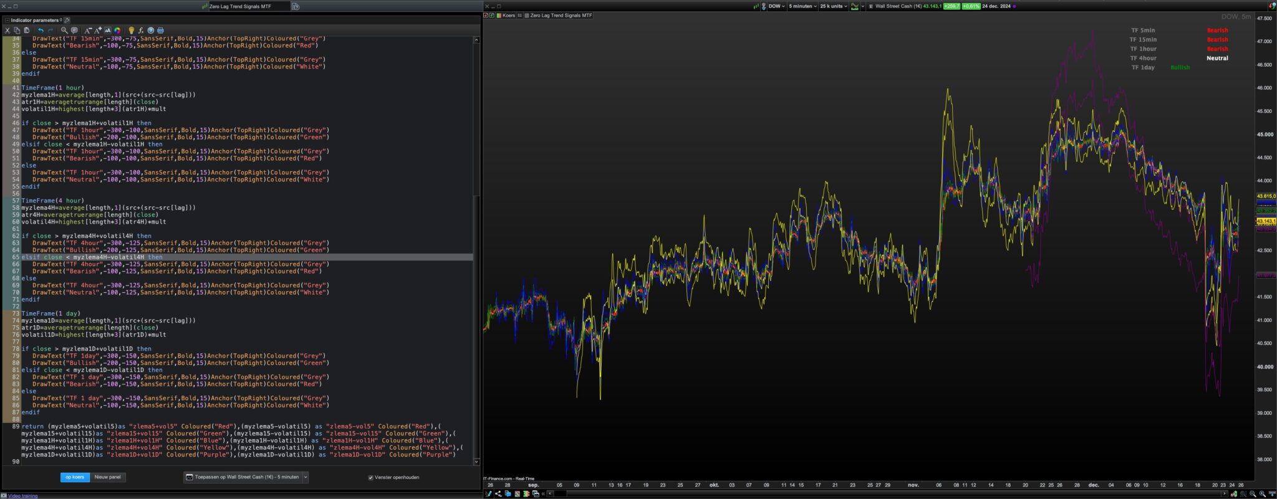
Task: Click 'Toepassen op Wall Street Cash' button
Action: [x=243, y=477]
